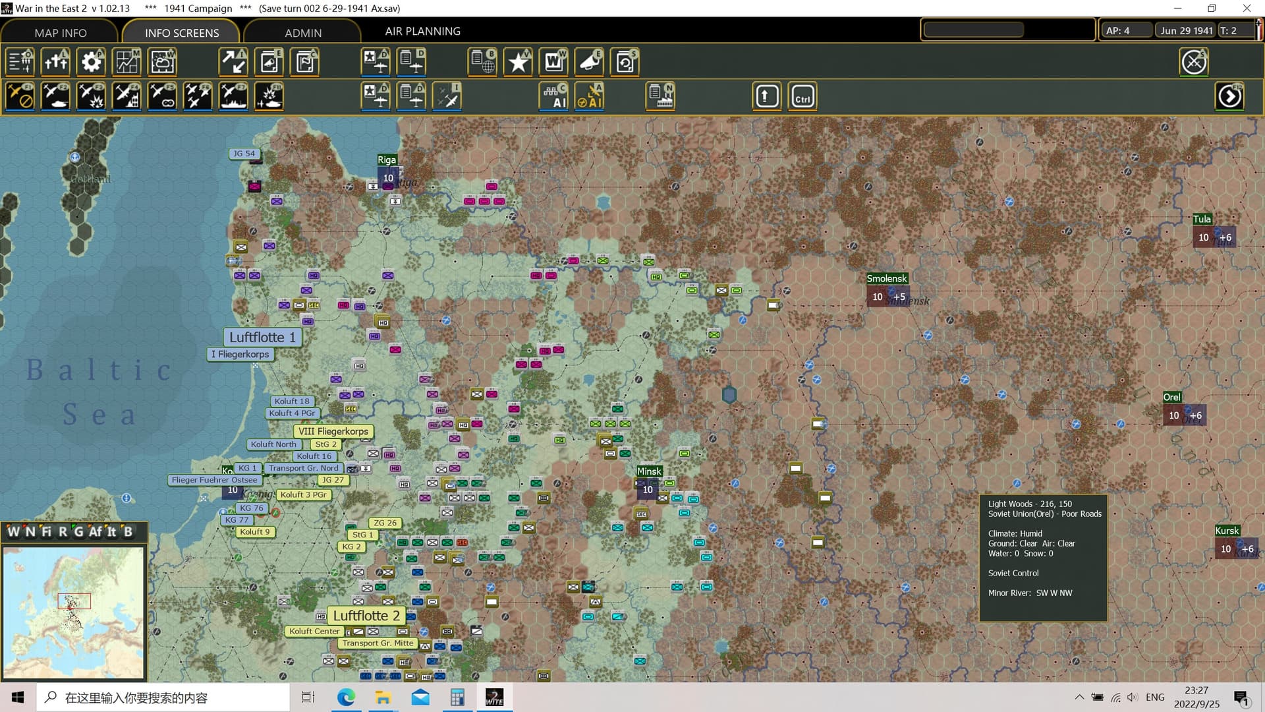
Task: Click the Transport Gr. Mitte label
Action: coord(378,643)
